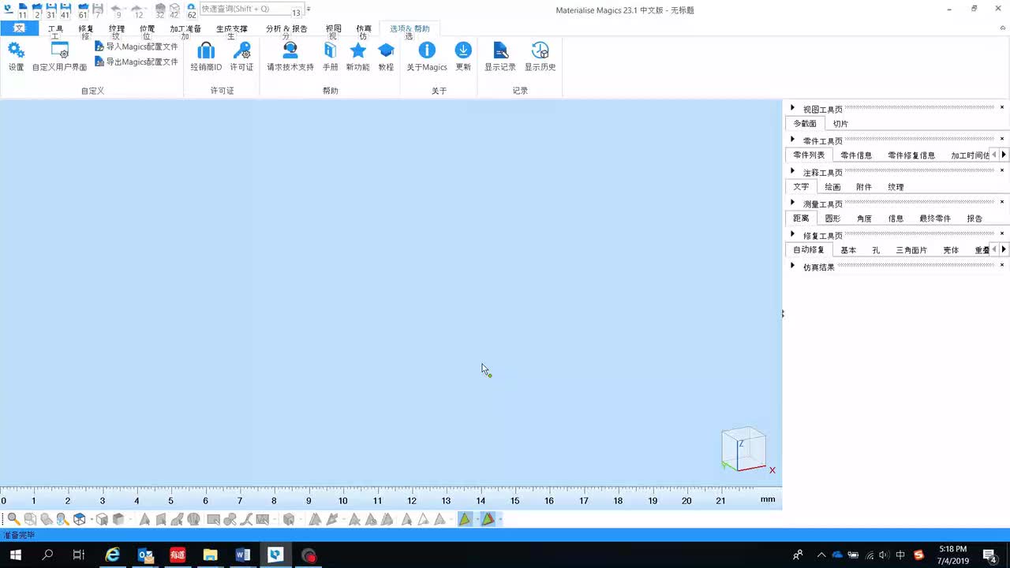Expand the 仿真结果 panel triangle
This screenshot has height=568, width=1010.
point(792,266)
